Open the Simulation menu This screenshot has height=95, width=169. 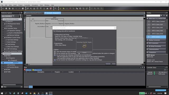(35, 5)
